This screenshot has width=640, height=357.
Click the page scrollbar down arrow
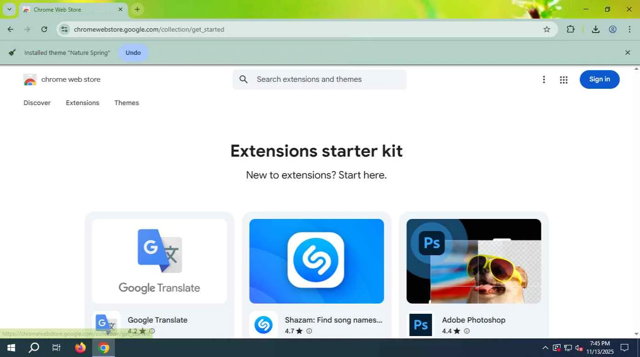[x=636, y=334]
